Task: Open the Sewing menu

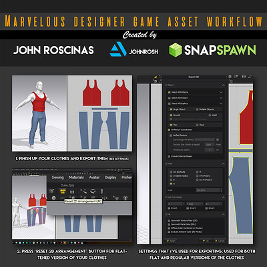Action: 58,178
